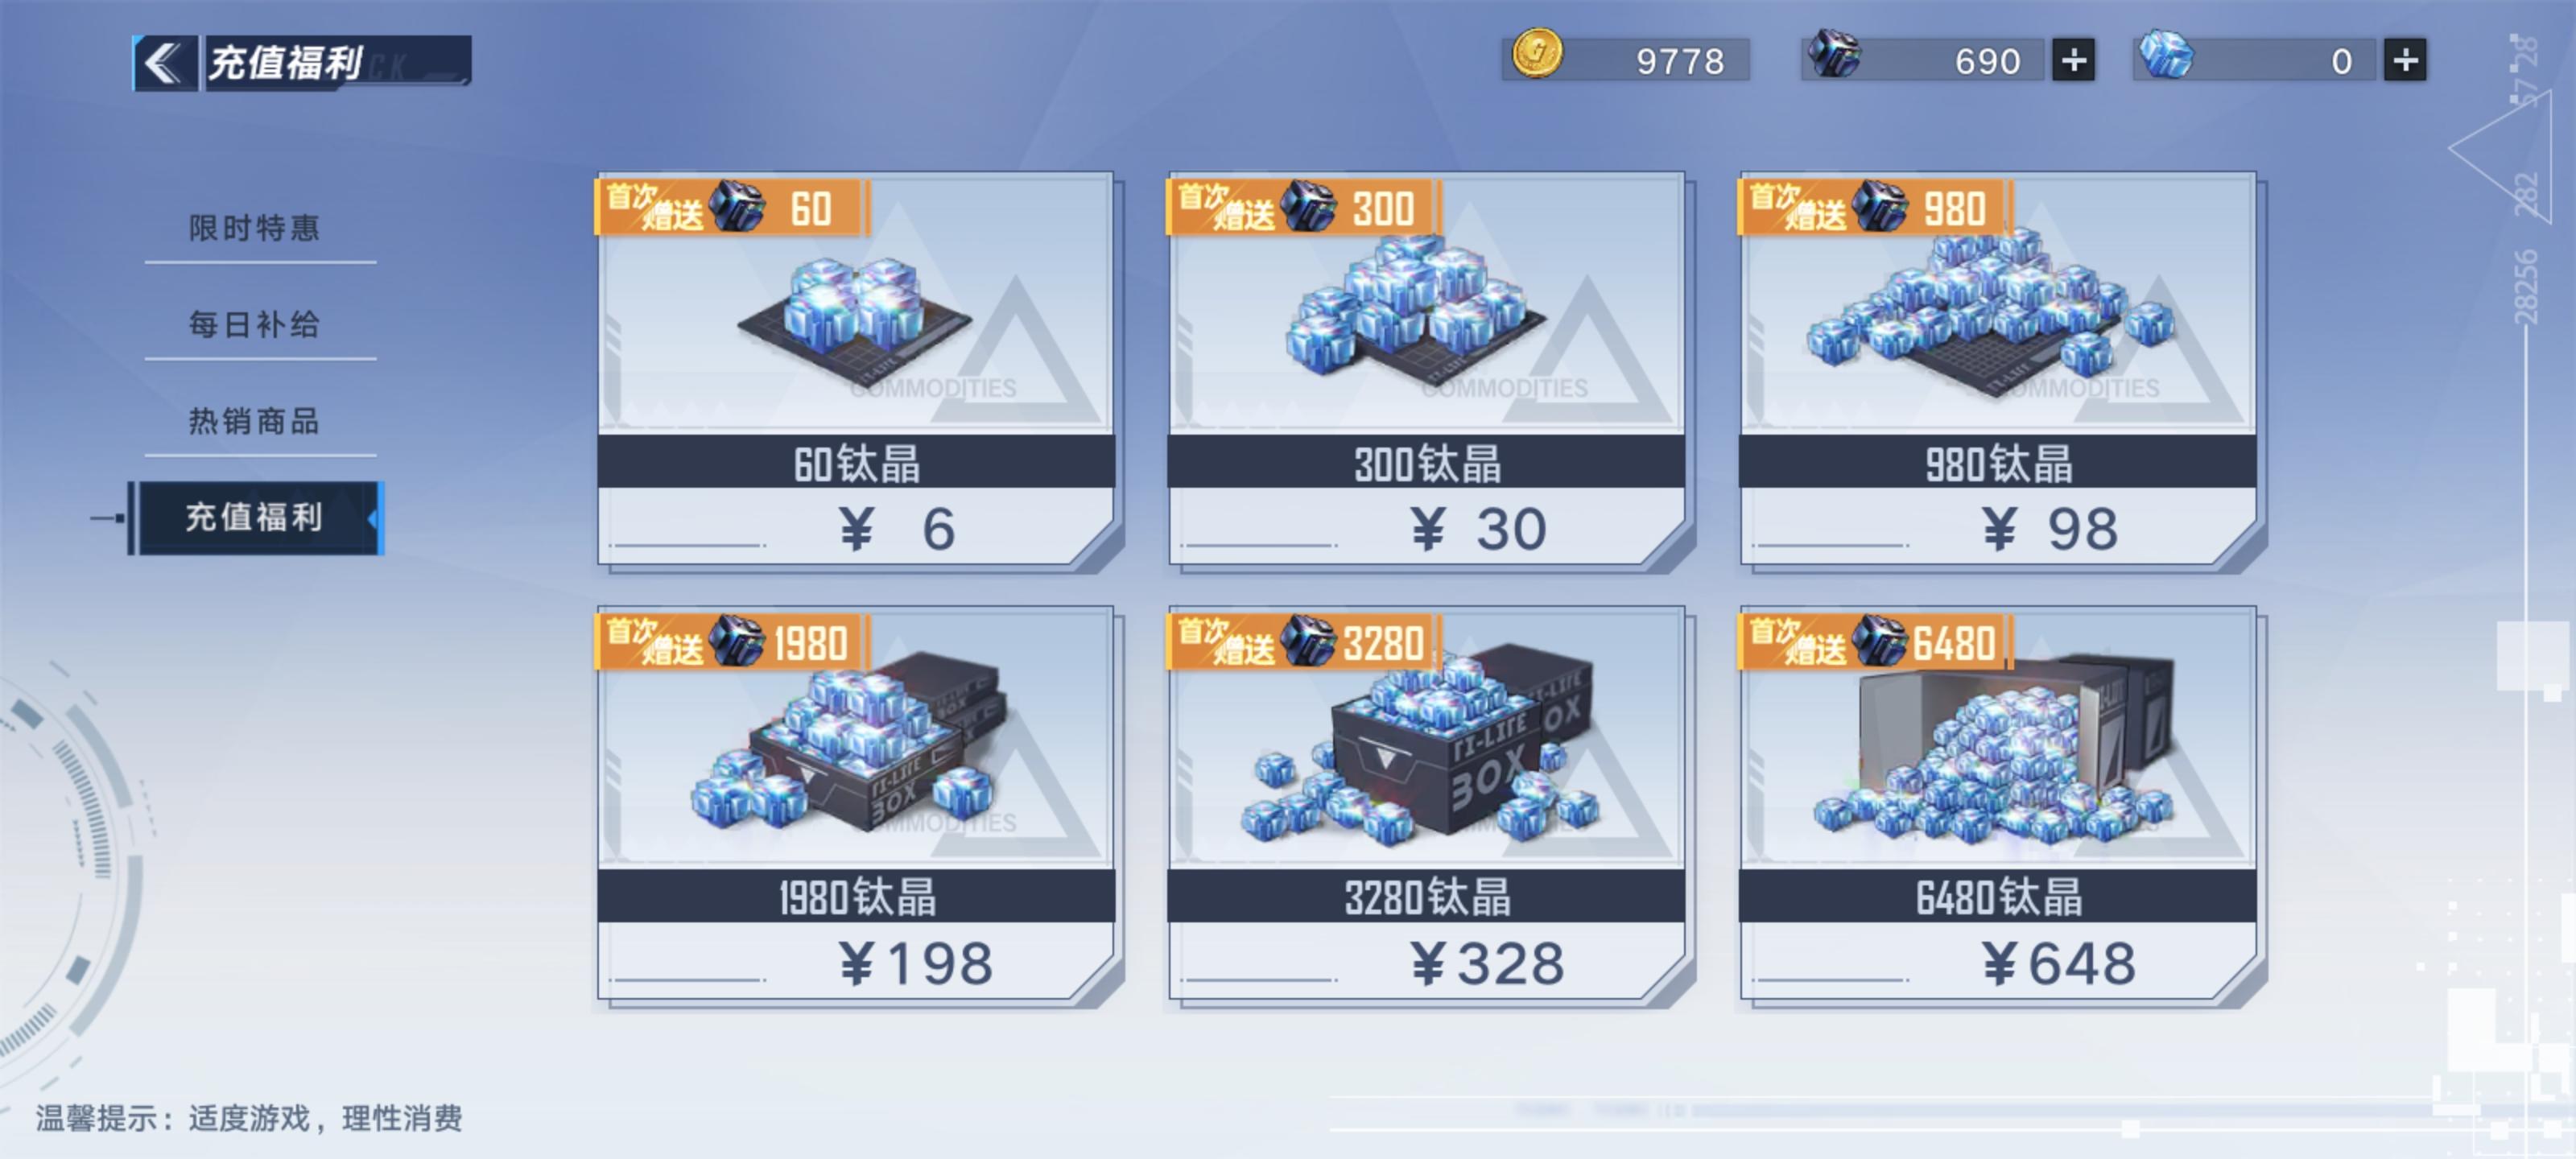The image size is (2576, 1159).
Task: Select the 300钛晶 pack image
Action: 1427,305
